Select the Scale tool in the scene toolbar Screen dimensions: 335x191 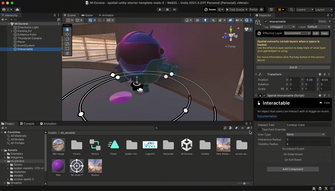pyautogui.click(x=67, y=44)
